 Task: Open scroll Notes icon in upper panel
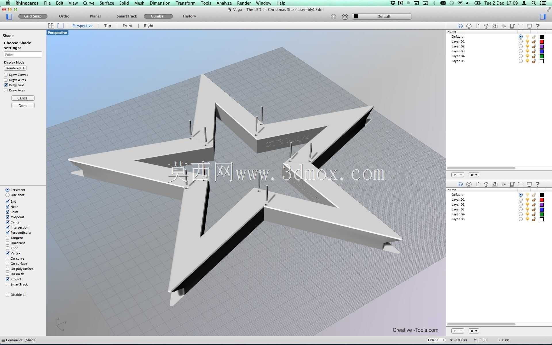pyautogui.click(x=512, y=26)
